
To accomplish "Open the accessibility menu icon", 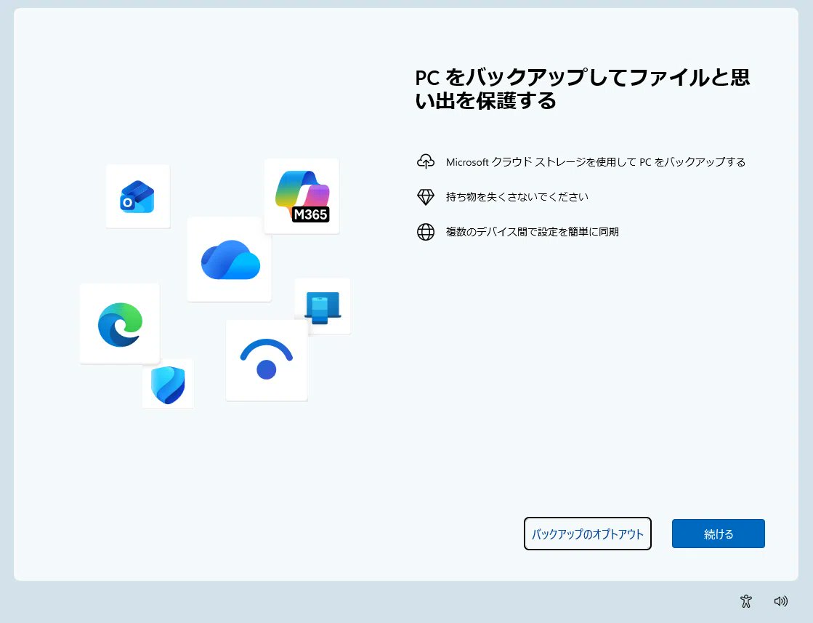I will [746, 600].
